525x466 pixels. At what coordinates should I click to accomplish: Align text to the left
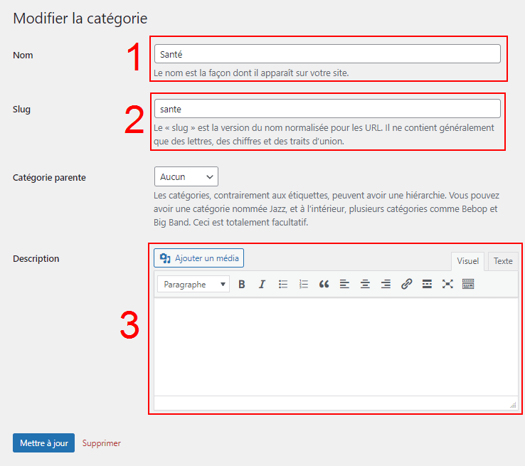click(x=344, y=284)
